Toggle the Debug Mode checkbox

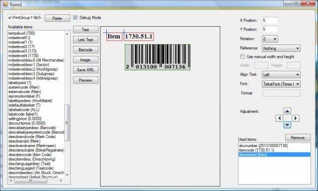(75, 17)
